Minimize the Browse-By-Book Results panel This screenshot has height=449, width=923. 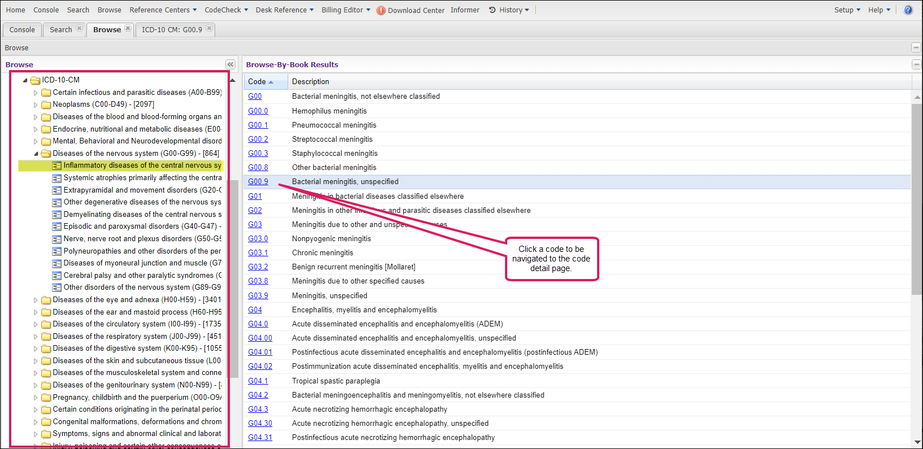click(916, 64)
